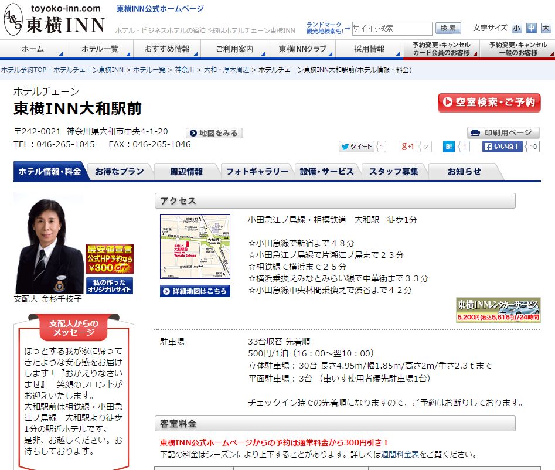This screenshot has height=470, width=555.
Task: Click the 支配人からのメッセージ red heading
Action: 74,328
